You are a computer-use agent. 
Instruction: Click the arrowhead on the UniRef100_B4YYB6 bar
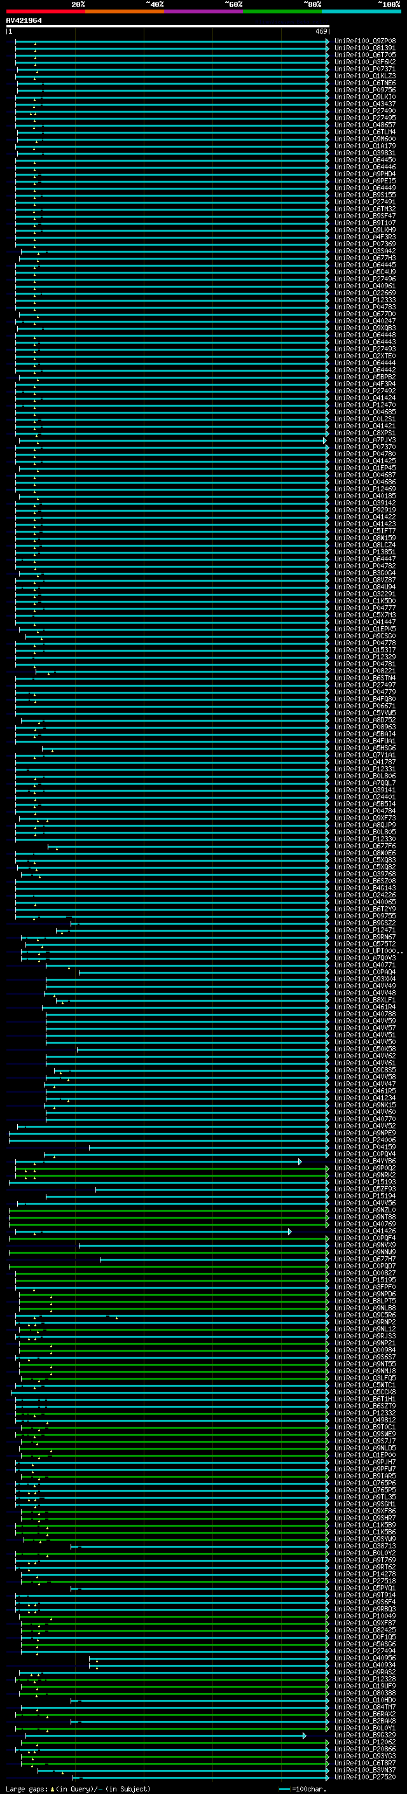(300, 1161)
